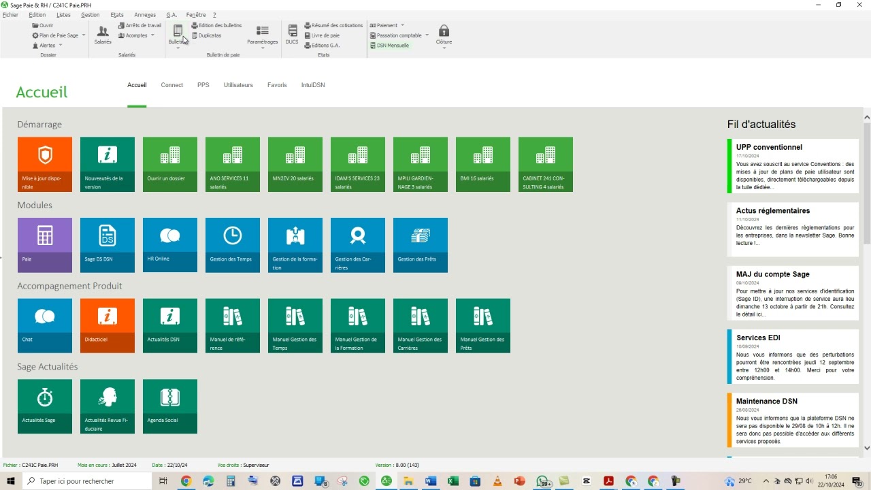This screenshot has width=871, height=490.
Task: Open the Didacticiel tile
Action: pyautogui.click(x=108, y=325)
